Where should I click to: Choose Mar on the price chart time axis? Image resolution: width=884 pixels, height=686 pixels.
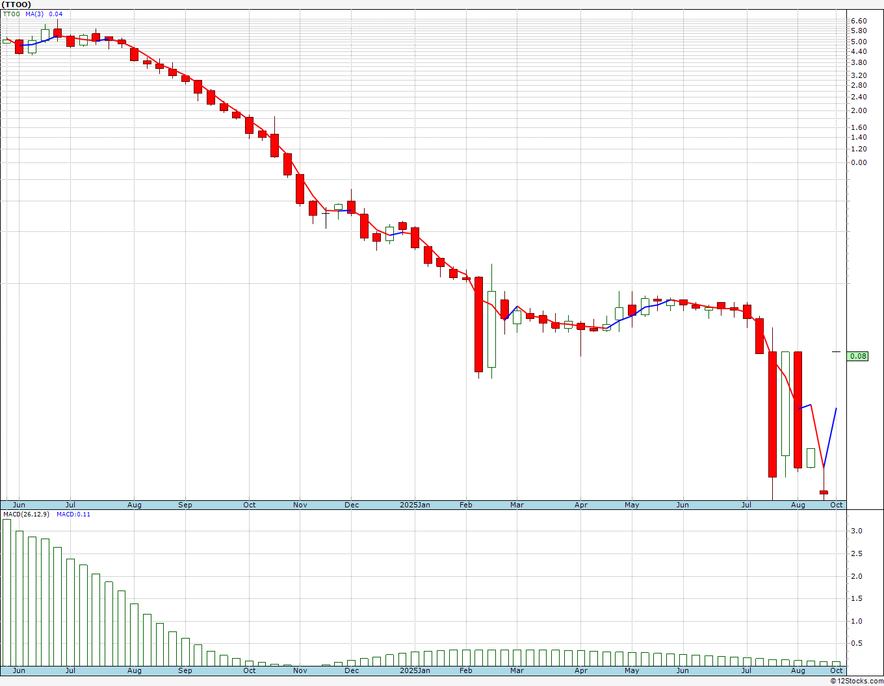click(517, 505)
